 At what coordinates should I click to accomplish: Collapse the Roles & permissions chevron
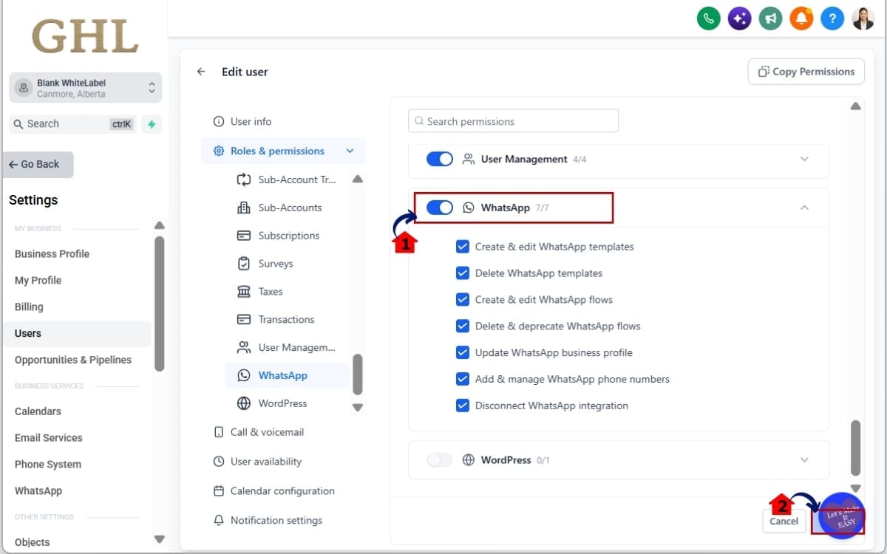tap(350, 151)
